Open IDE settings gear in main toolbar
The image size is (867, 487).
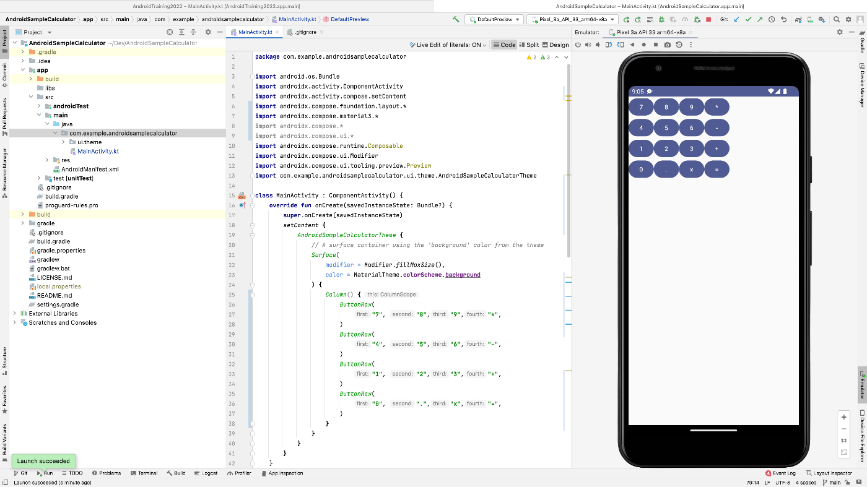coord(848,19)
